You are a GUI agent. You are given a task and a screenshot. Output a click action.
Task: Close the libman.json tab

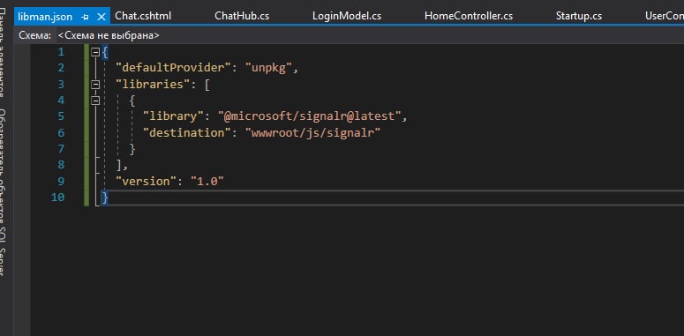point(101,17)
